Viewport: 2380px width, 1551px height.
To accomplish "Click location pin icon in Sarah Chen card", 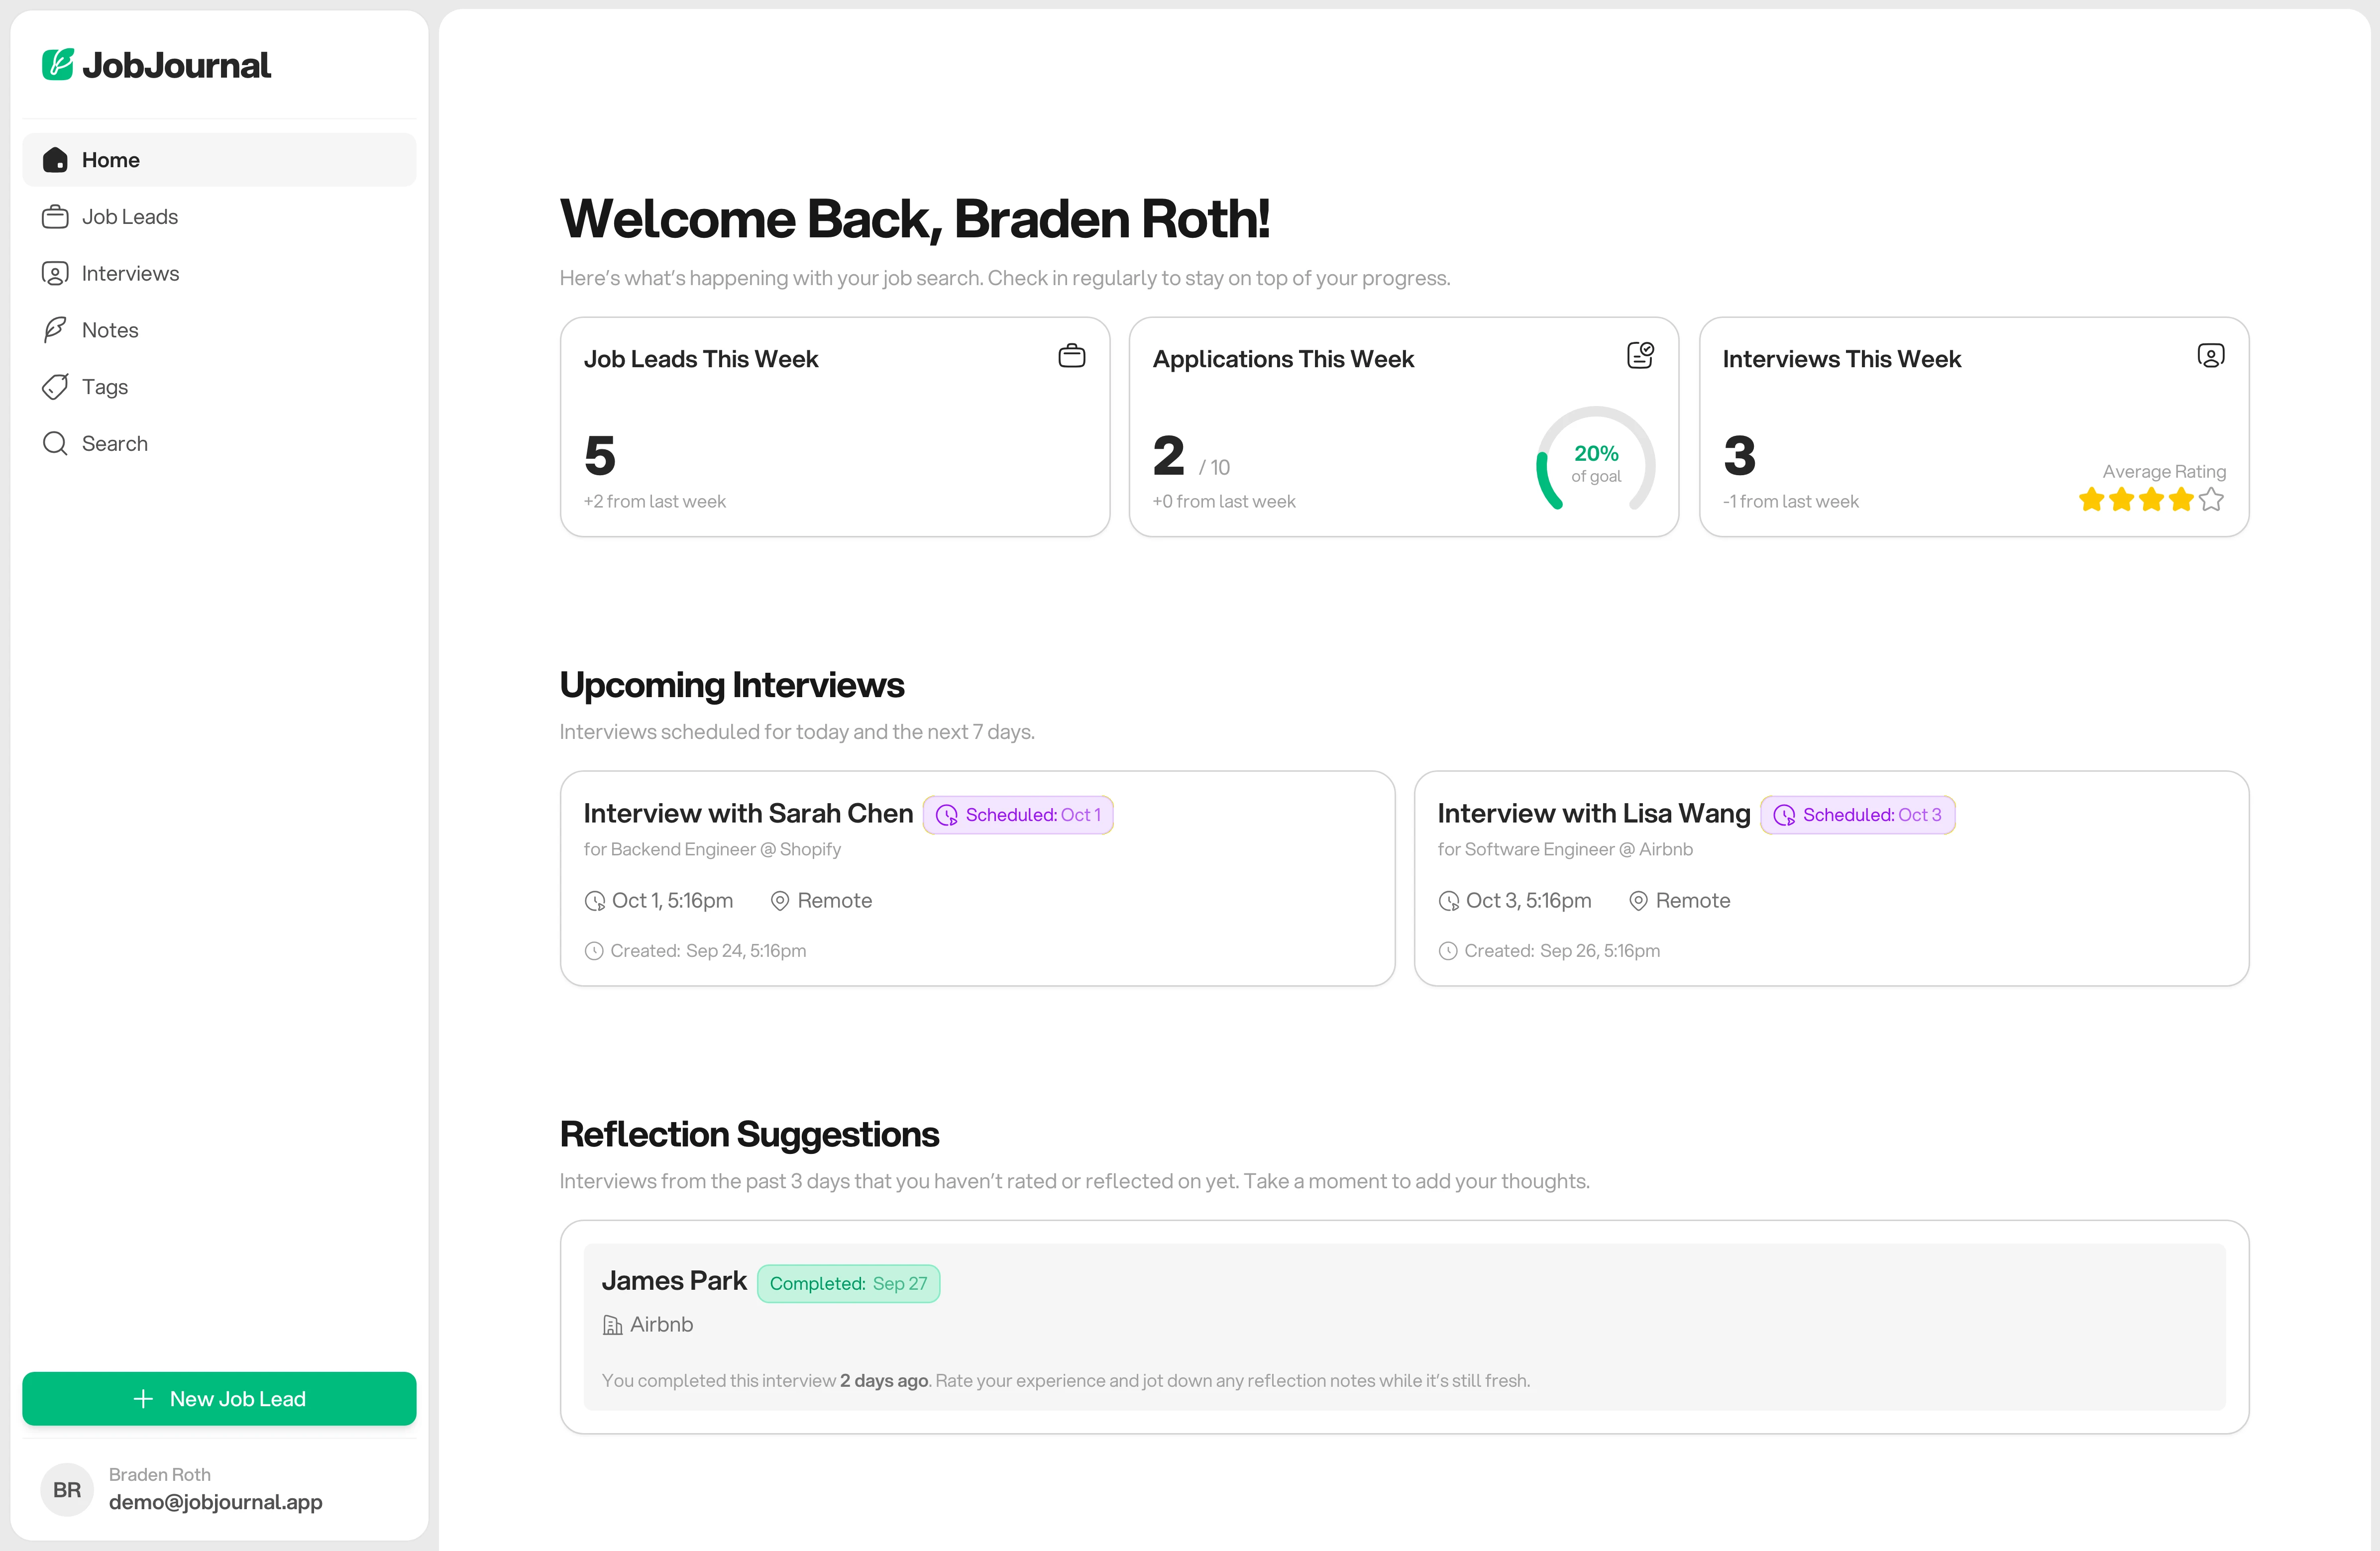I will 780,901.
